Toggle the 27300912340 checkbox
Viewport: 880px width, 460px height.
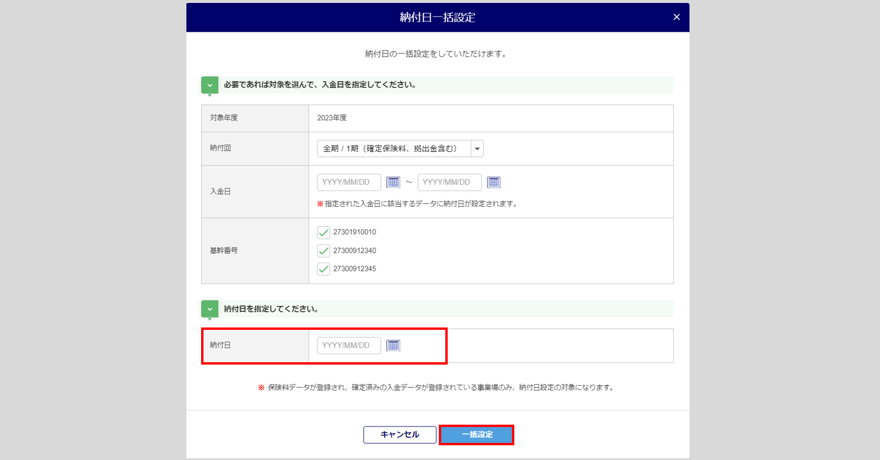pyautogui.click(x=323, y=251)
